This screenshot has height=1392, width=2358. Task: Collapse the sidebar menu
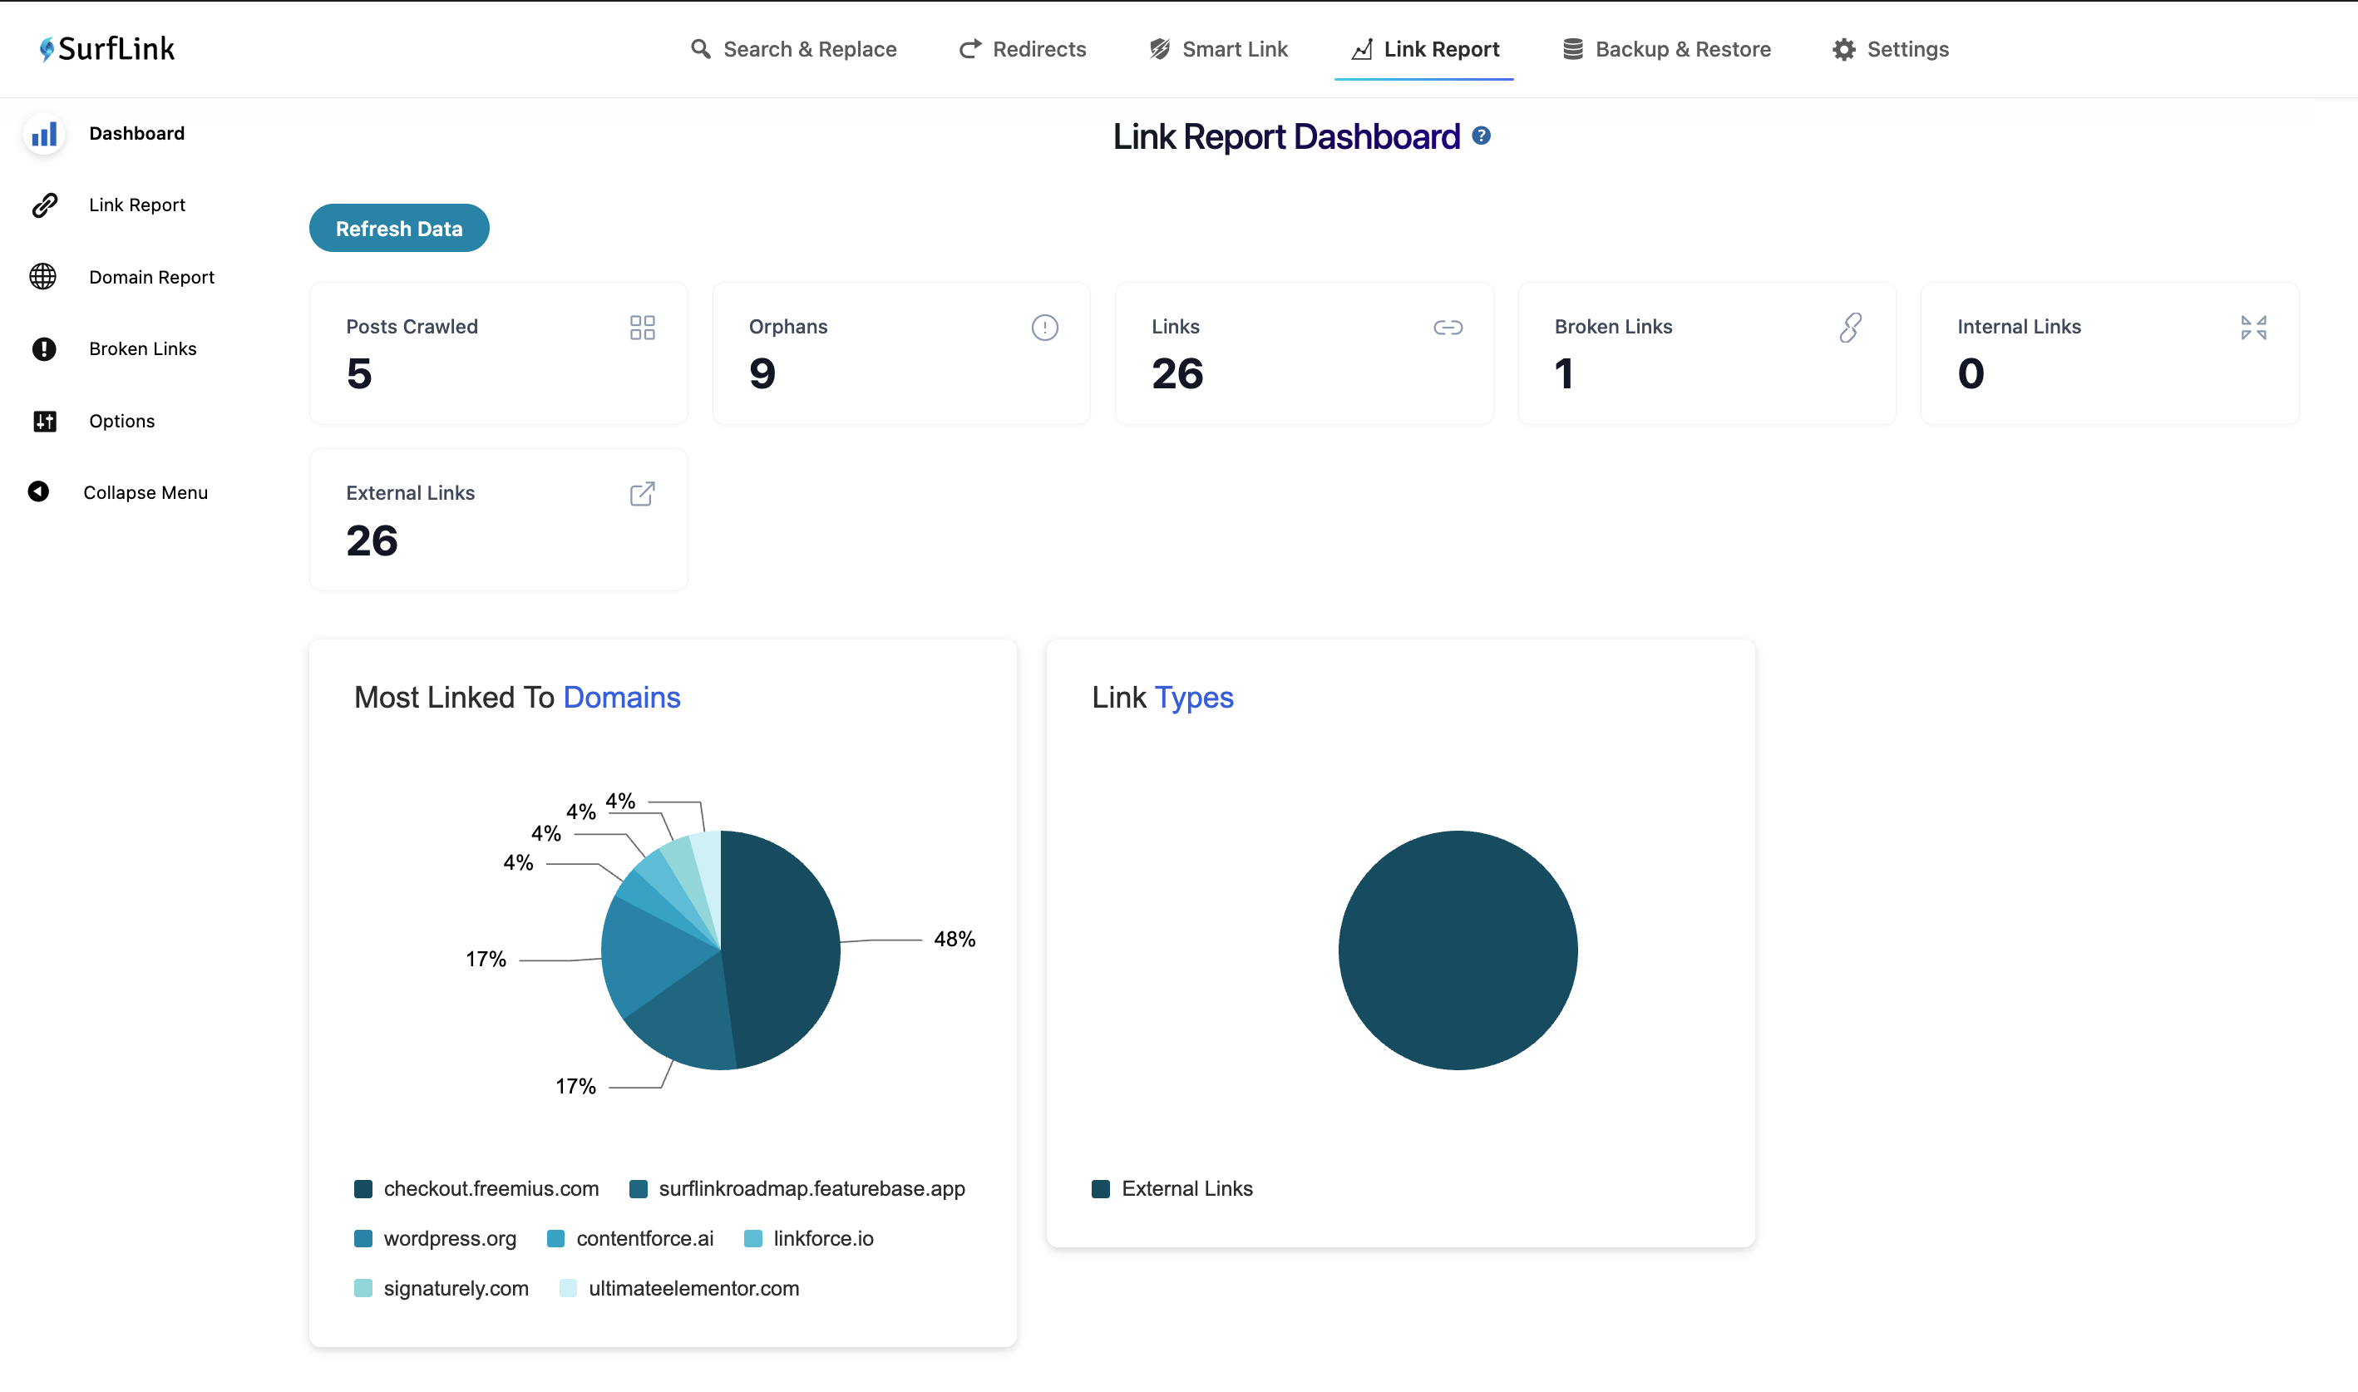click(x=117, y=492)
